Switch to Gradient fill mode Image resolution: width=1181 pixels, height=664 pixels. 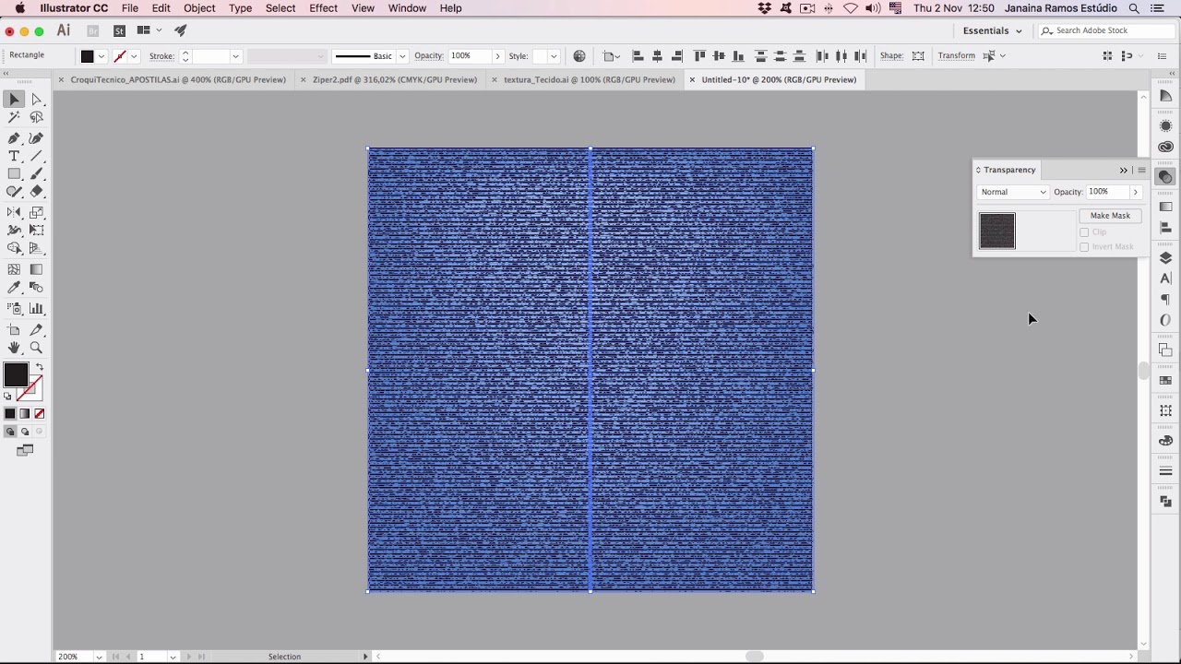pyautogui.click(x=25, y=414)
